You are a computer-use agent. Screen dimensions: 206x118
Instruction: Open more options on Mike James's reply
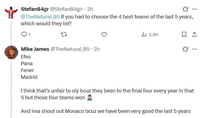(194, 49)
